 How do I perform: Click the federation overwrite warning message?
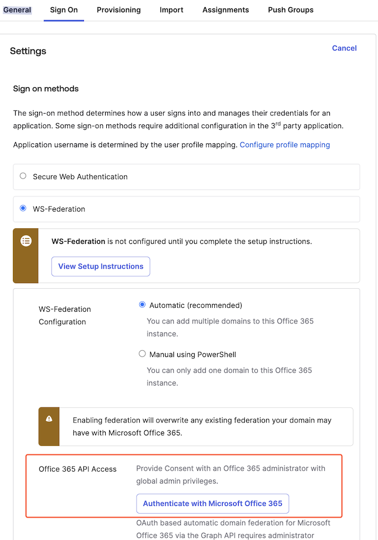(x=201, y=427)
